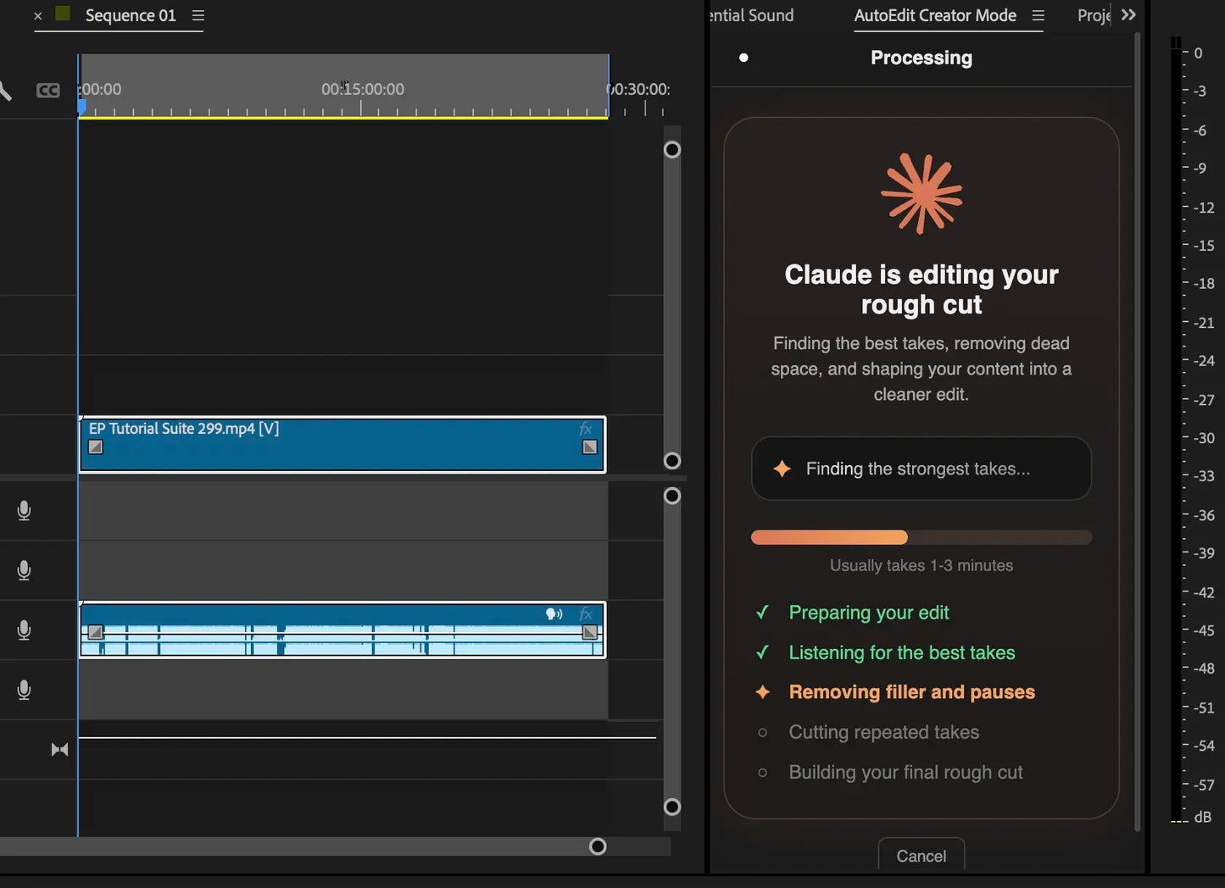Open the AutoEdit Creator Mode panel menu
Screen dimensions: 1225x888
click(x=1038, y=15)
